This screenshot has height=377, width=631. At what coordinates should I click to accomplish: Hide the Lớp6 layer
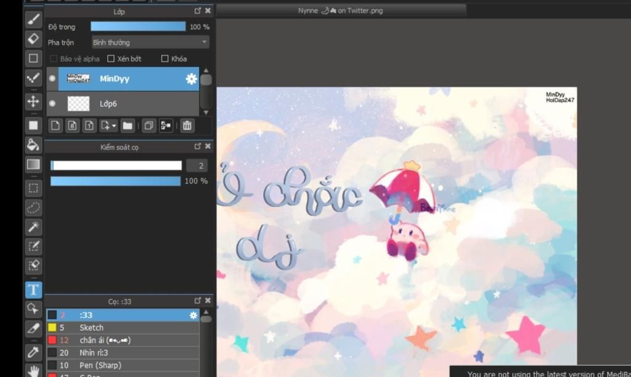[52, 103]
